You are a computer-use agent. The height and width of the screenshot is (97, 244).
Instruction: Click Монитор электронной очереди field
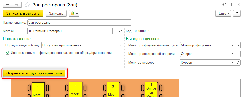205,54
